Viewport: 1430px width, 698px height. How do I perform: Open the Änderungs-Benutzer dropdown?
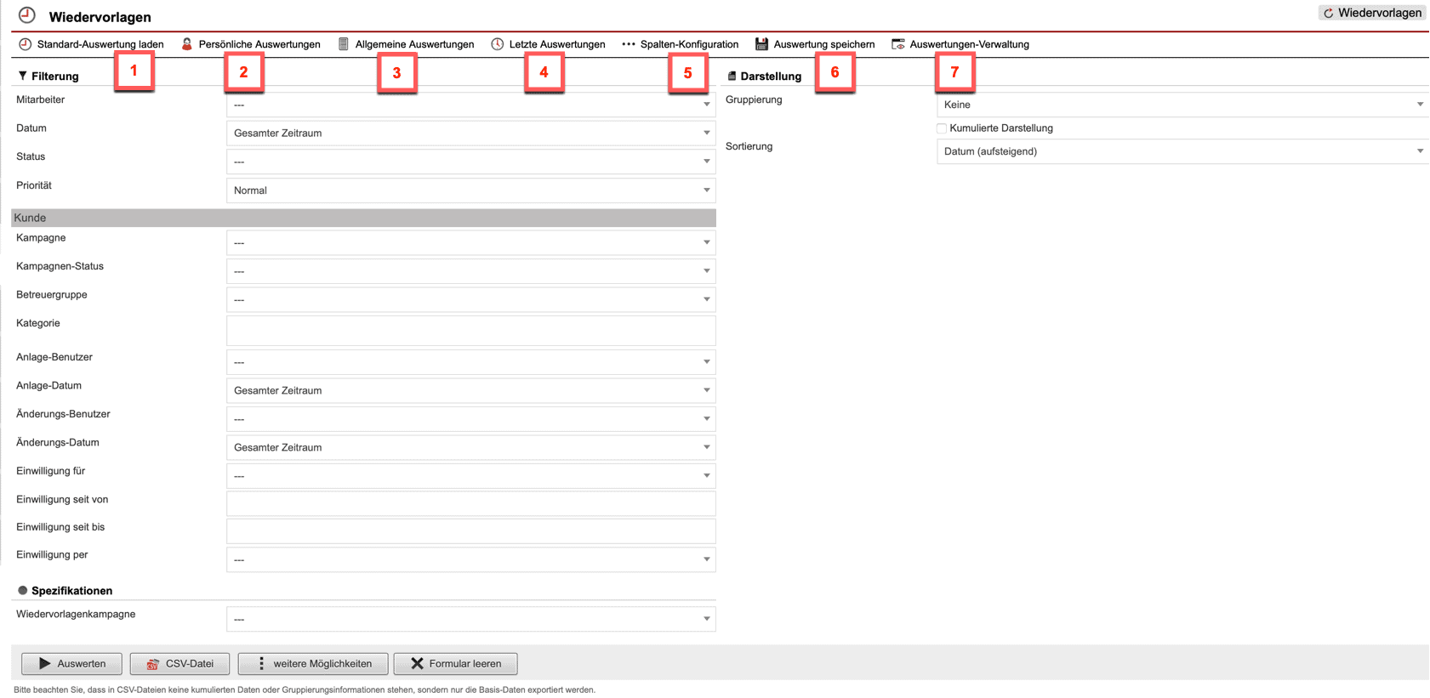(470, 419)
